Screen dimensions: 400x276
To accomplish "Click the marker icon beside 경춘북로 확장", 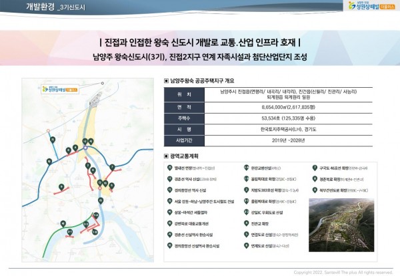I will point(315,179).
